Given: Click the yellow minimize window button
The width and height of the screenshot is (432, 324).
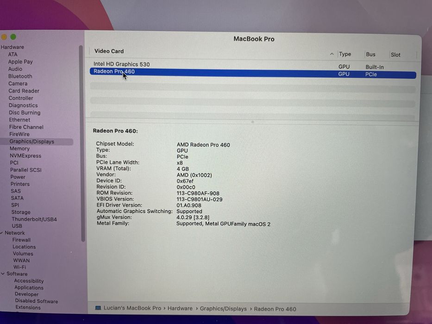Looking at the screenshot, I should pyautogui.click(x=4, y=37).
